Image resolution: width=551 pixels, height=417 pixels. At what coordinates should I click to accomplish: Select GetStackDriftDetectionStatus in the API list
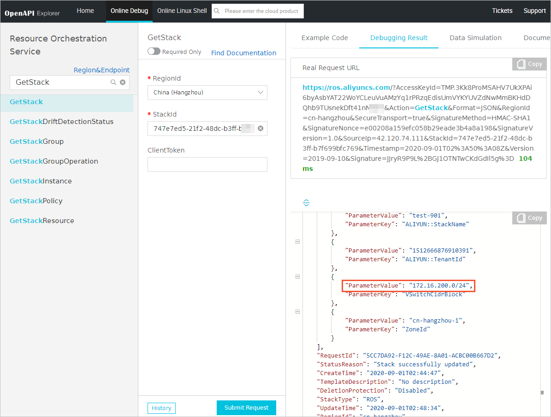coord(61,122)
